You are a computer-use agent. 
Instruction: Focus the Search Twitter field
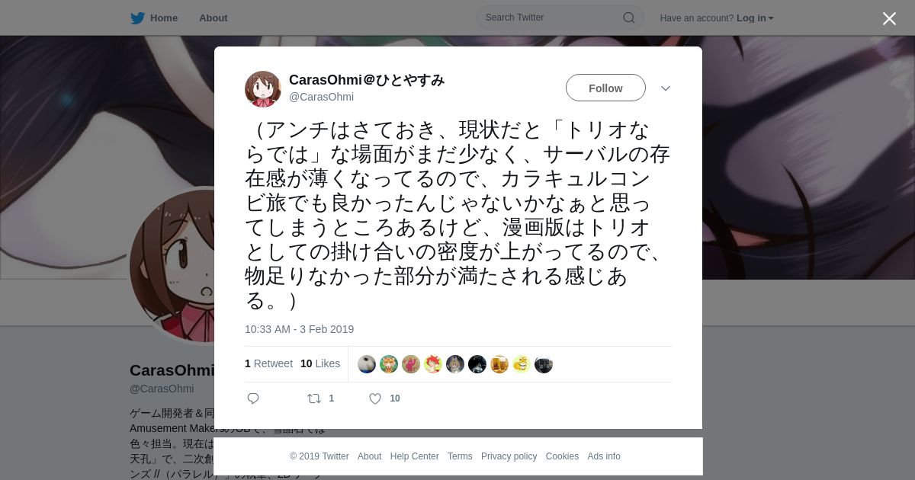(x=552, y=18)
